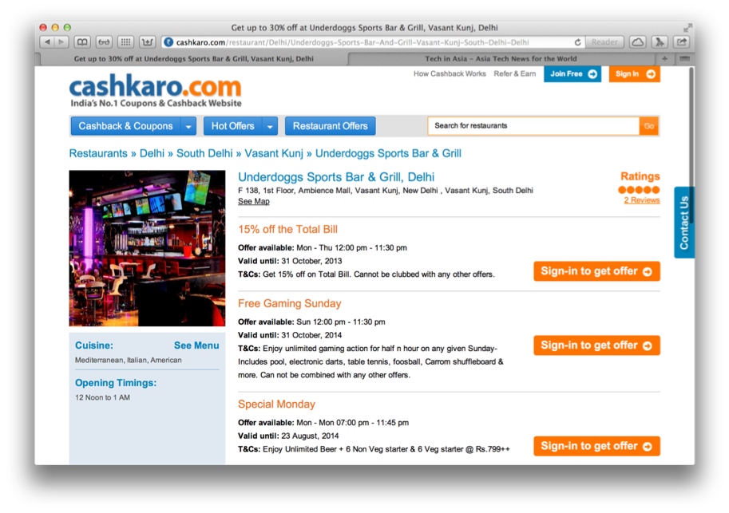Open a new tab with plus button
The image size is (729, 513).
tap(665, 58)
